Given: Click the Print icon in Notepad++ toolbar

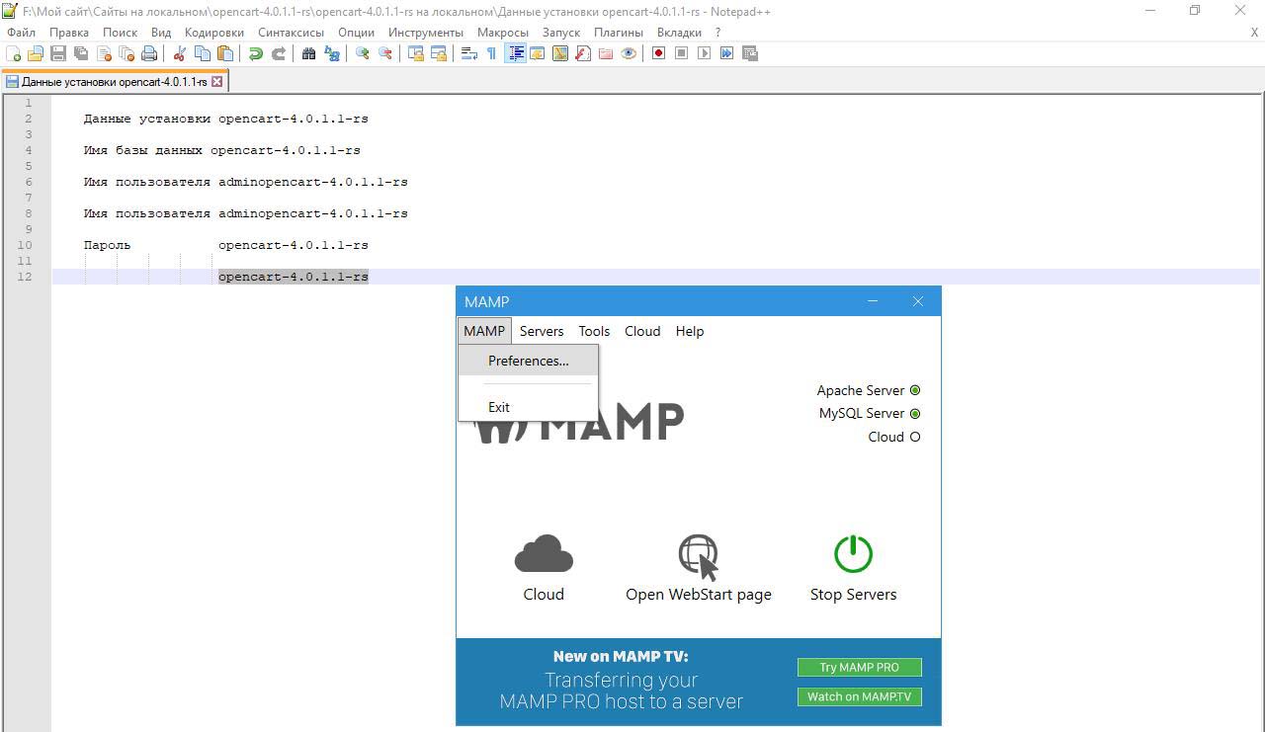Looking at the screenshot, I should click(149, 53).
